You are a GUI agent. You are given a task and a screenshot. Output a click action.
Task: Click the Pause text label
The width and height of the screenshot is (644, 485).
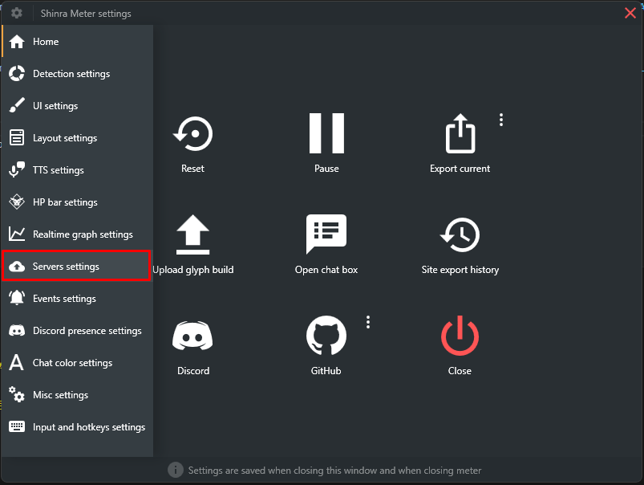point(326,169)
